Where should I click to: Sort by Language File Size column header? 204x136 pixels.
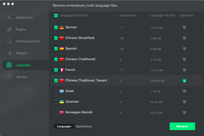click(162, 15)
